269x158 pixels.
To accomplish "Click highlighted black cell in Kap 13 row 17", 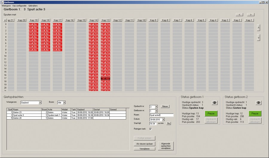I will [x=105, y=79].
